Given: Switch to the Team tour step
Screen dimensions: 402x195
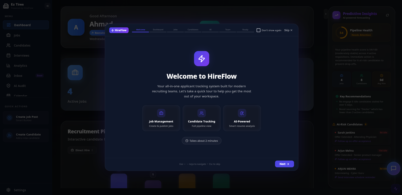Looking at the screenshot, I should [228, 30].
